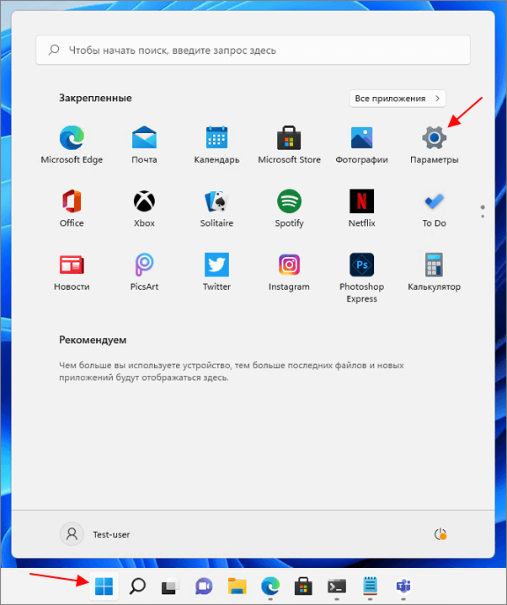Open Microsoft Edge from pinned apps
The image size is (507, 605).
[72, 145]
